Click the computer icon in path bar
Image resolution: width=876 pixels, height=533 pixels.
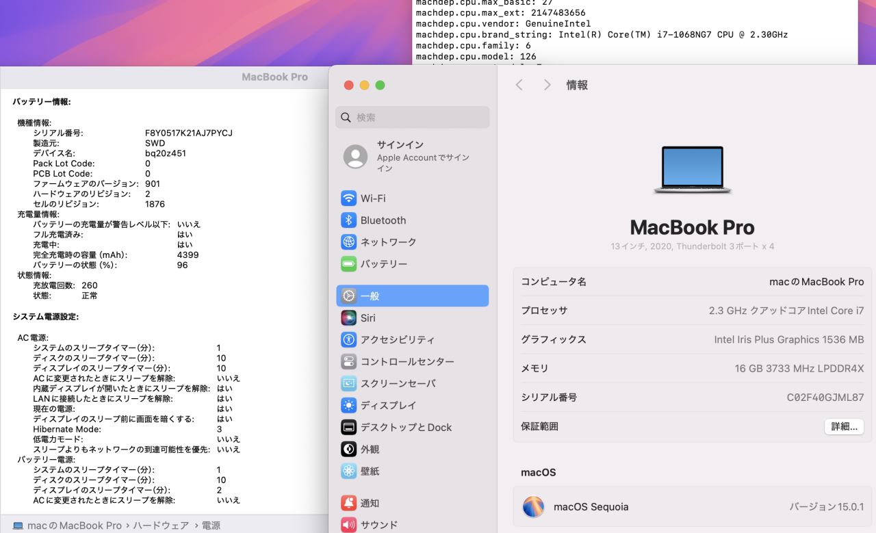pos(18,525)
